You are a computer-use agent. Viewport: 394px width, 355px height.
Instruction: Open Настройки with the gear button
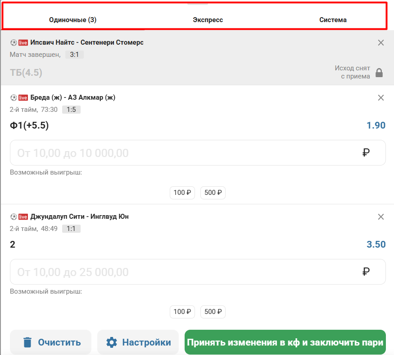point(138,342)
